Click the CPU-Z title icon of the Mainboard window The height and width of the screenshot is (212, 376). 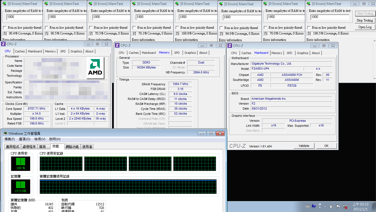click(x=230, y=46)
